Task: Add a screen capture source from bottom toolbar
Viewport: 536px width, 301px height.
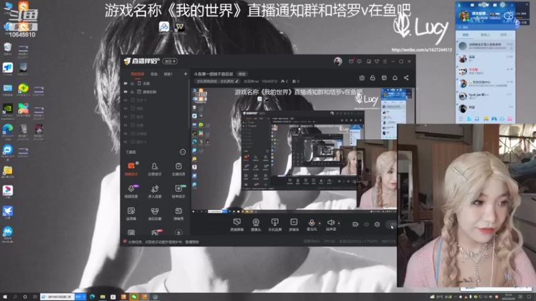Action: pyautogui.click(x=237, y=225)
